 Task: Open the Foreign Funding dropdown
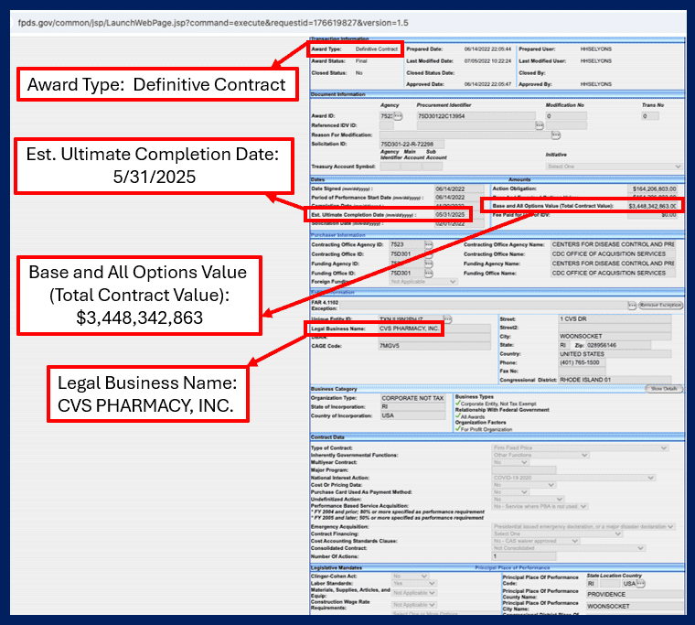point(423,282)
